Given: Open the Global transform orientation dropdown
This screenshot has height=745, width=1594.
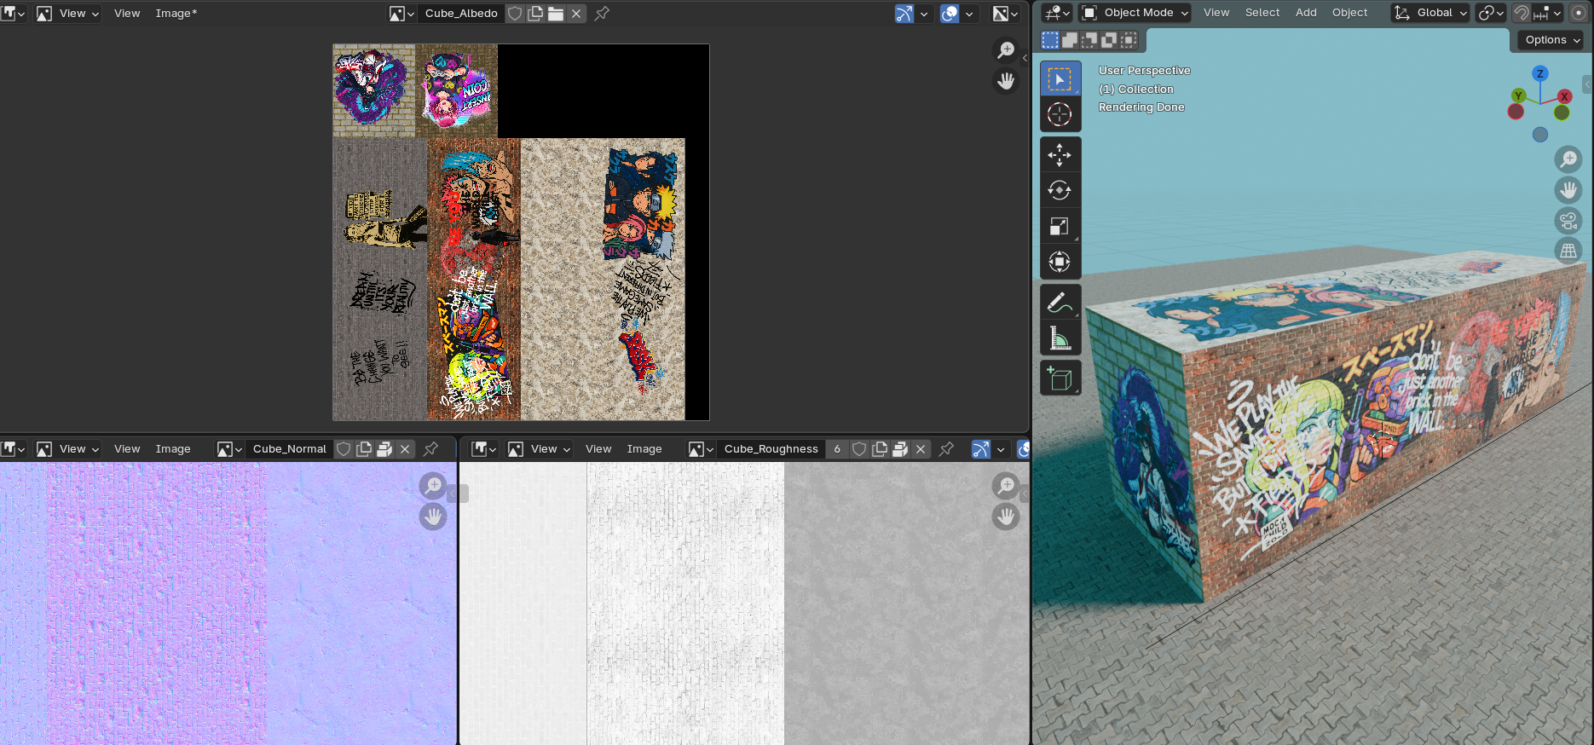Looking at the screenshot, I should [x=1430, y=13].
